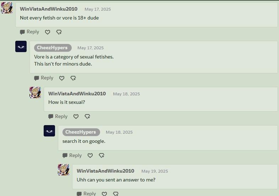Open WinVistaAndWinku2010 avatar on May 19 comment
The height and width of the screenshot is (196, 279).
coord(64,170)
